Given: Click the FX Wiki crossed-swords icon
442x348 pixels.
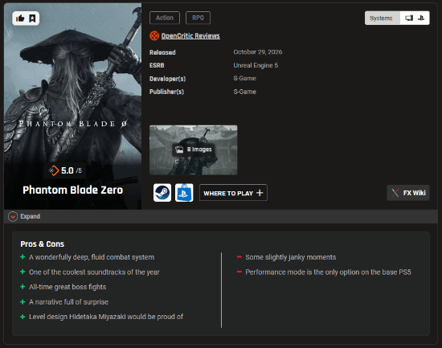Looking at the screenshot, I should 395,193.
